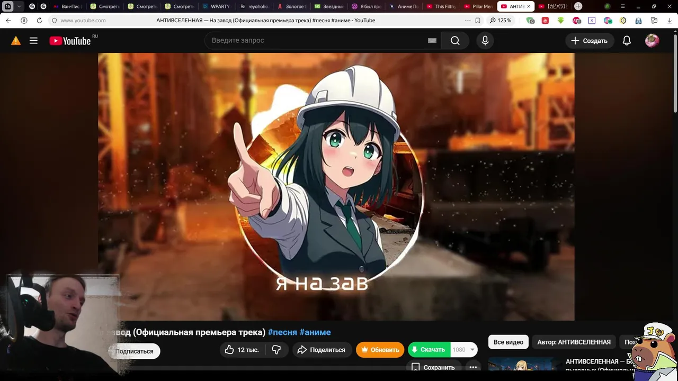Close the active АНТИВ tab
678x381 pixels.
pyautogui.click(x=528, y=6)
